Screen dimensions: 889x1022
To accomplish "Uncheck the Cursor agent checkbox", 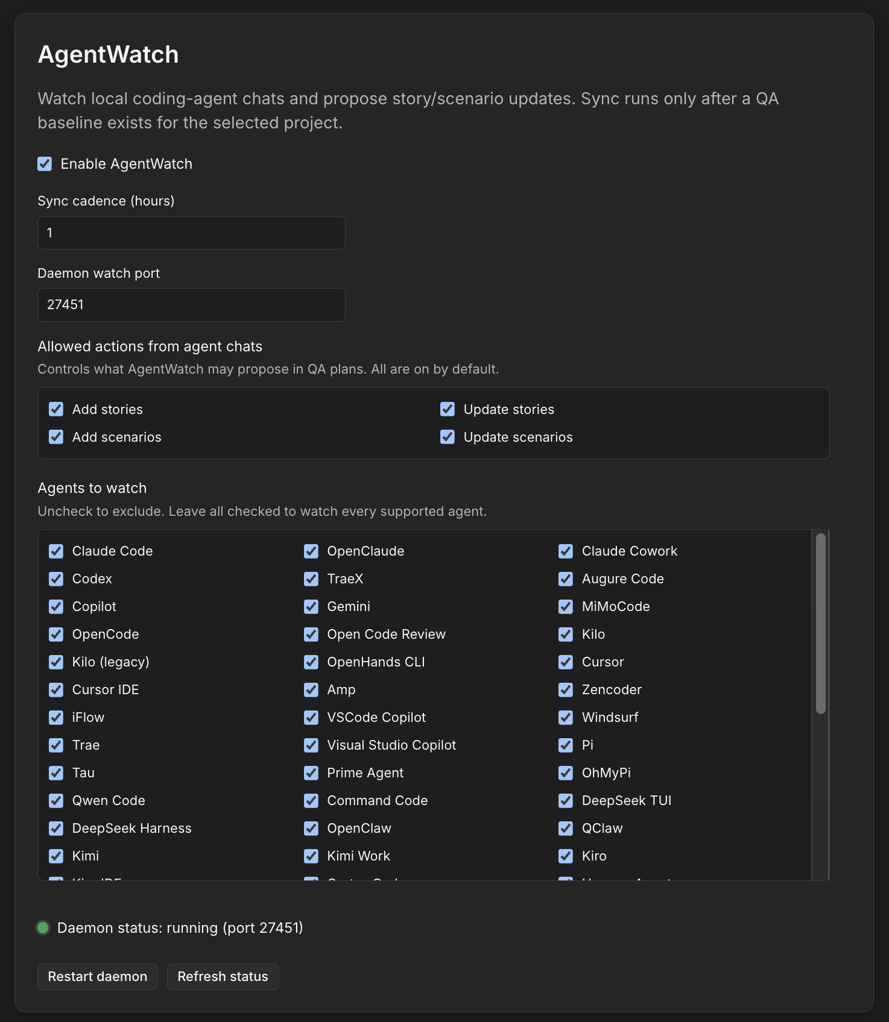I will pos(566,662).
